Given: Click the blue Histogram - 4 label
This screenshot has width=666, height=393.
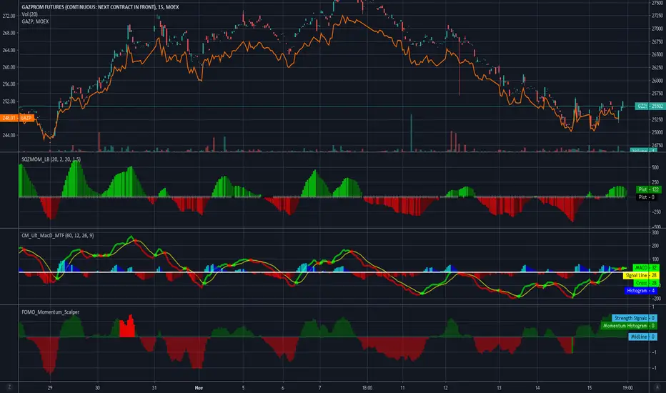Looking at the screenshot, I should [x=640, y=291].
